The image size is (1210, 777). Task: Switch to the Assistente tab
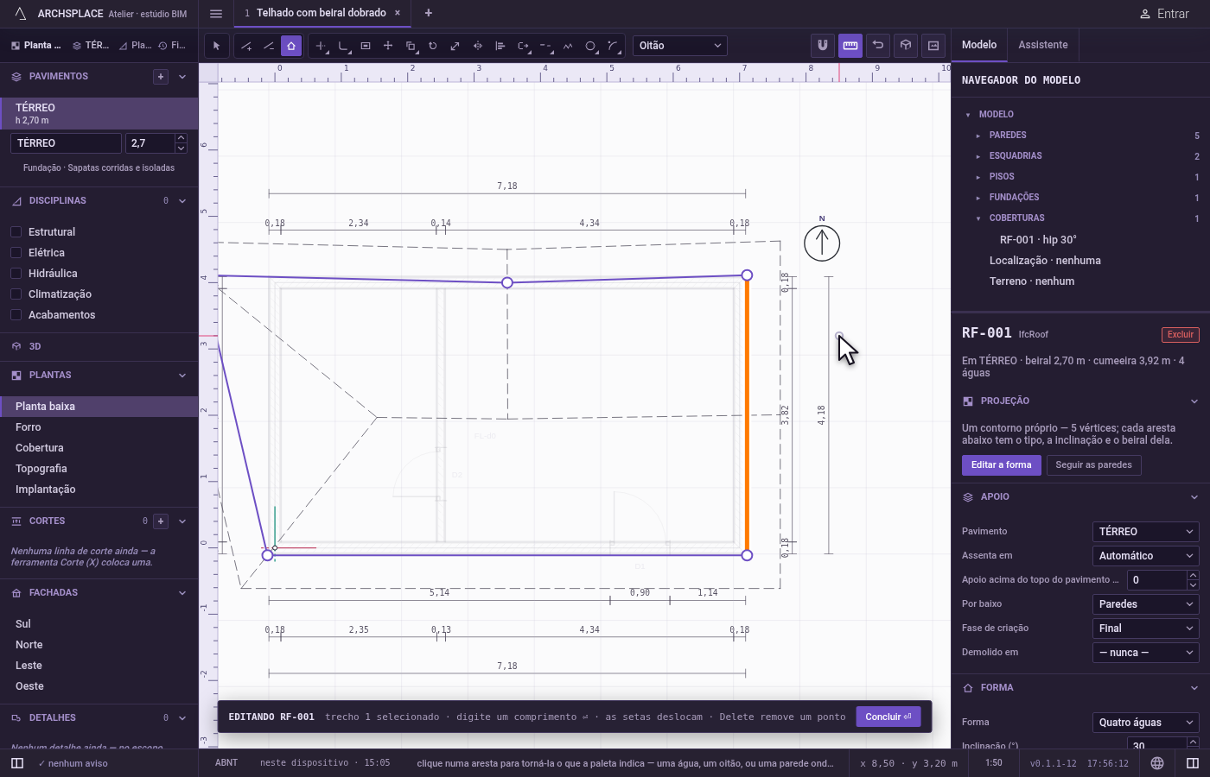(1043, 45)
